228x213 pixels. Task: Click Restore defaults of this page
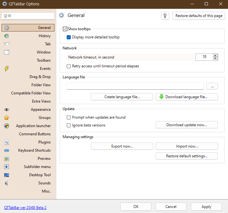pyautogui.click(x=199, y=16)
